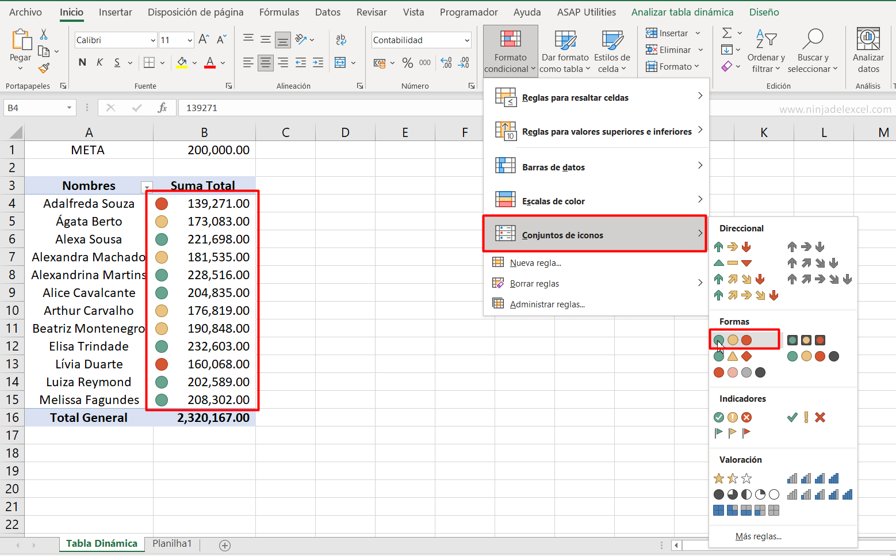The image size is (896, 556).
Task: Apply percent style to the selection
Action: [408, 63]
